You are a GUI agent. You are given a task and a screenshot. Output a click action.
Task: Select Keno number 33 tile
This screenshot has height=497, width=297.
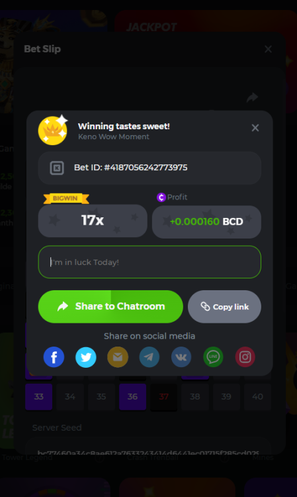click(x=38, y=396)
